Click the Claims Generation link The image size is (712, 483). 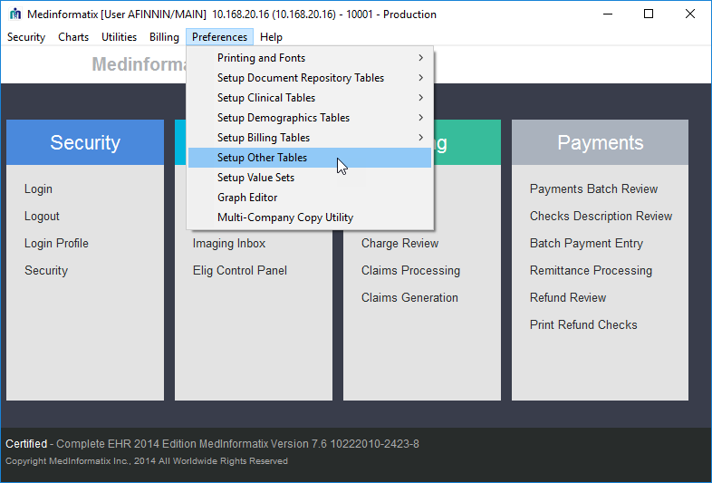point(409,298)
